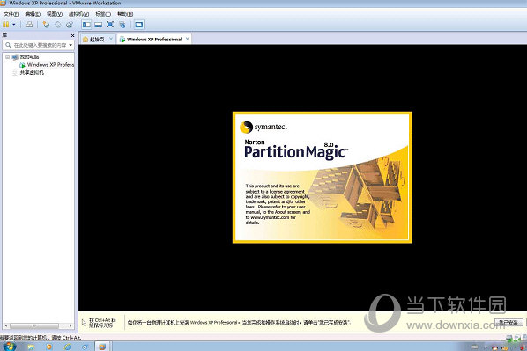527x351 pixels.
Task: Toggle the thumbnail bar view icon
Action: coord(98,25)
